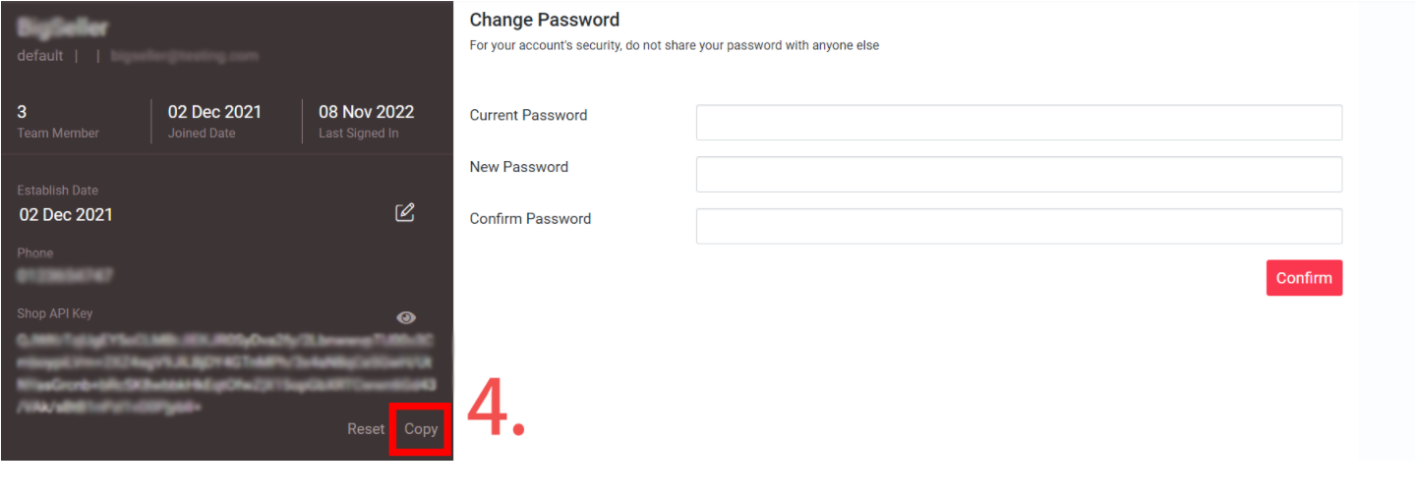
Task: Select the Joined Date value
Action: 214,112
